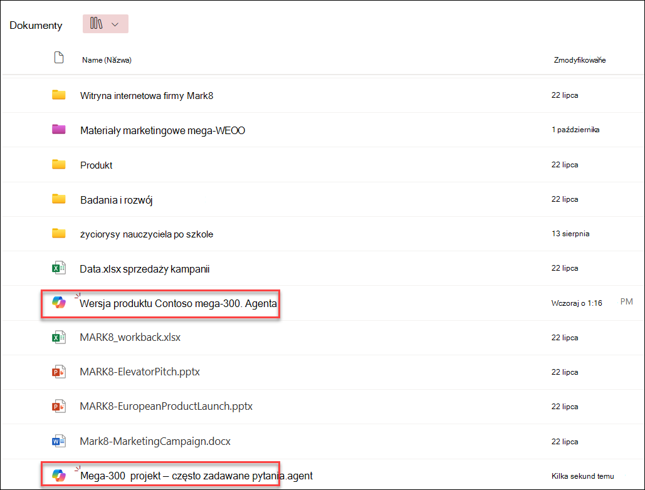Image resolution: width=645 pixels, height=490 pixels.
Task: Click the Witryna internetowa firmy Mark8 folder icon
Action: pos(59,95)
